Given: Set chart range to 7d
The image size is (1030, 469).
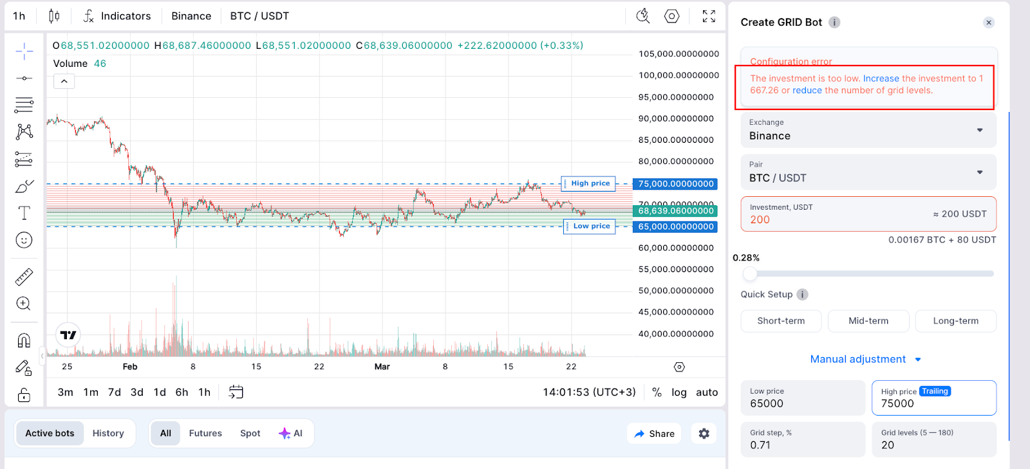Looking at the screenshot, I should point(115,392).
